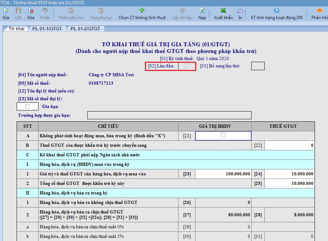Click the [29] value cell

point(223,227)
